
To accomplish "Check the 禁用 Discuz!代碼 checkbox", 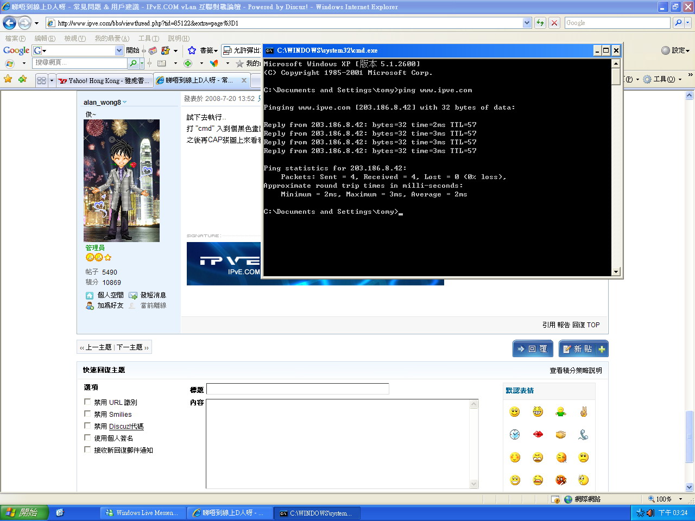I will tap(87, 426).
